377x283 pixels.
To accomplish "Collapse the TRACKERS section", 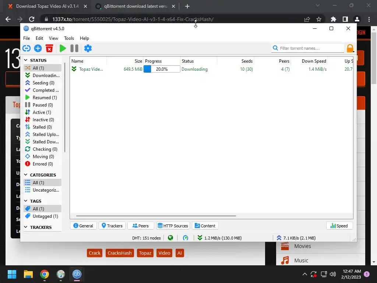I will click(x=26, y=227).
